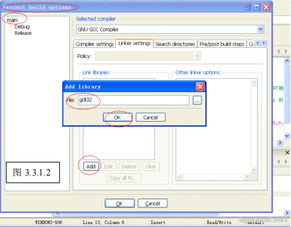Image resolution: width=291 pixels, height=227 pixels.
Task: Click the Copy all to... button
Action: (124, 178)
